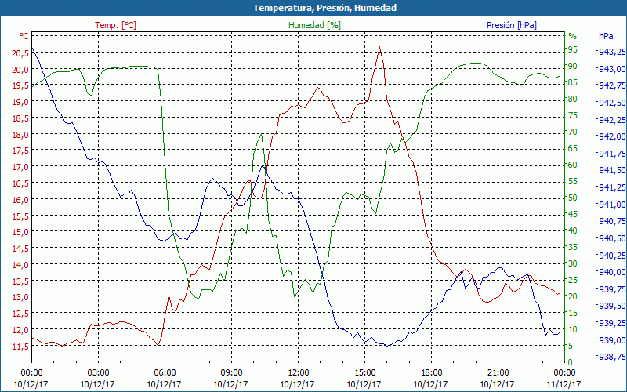Click the 12,0 temperature axis value
627x392 pixels.
click(x=20, y=330)
